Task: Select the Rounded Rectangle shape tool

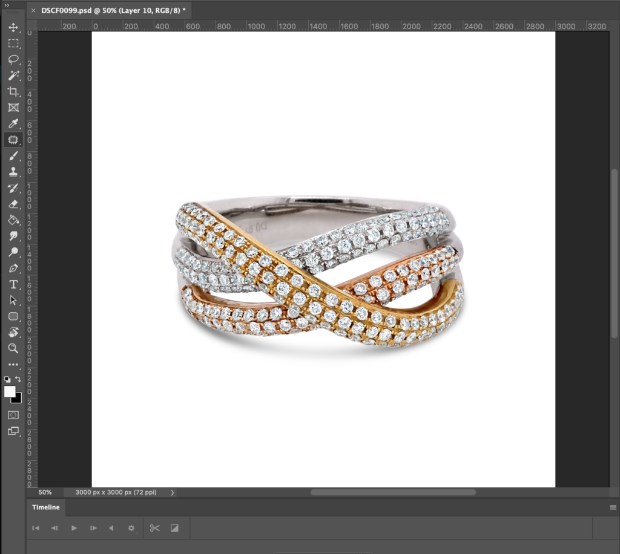Action: (x=13, y=316)
